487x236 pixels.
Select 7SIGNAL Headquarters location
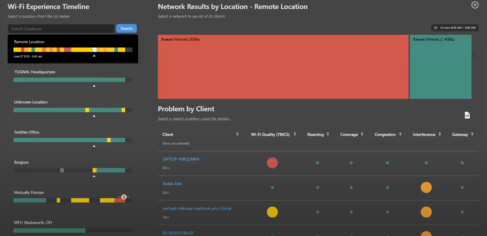[35, 72]
